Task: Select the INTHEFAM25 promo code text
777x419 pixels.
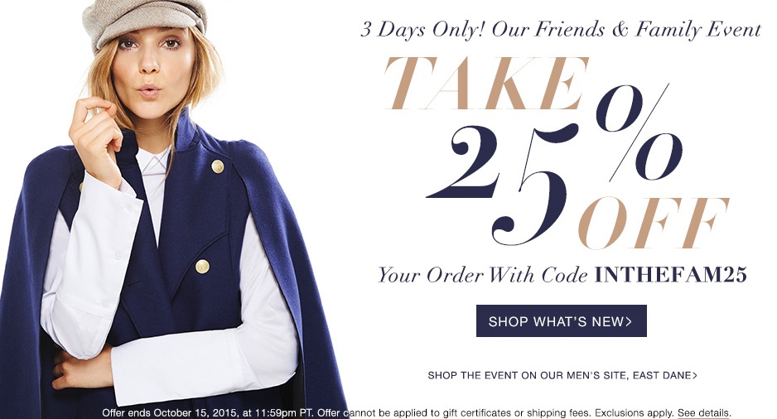Action: coord(670,275)
